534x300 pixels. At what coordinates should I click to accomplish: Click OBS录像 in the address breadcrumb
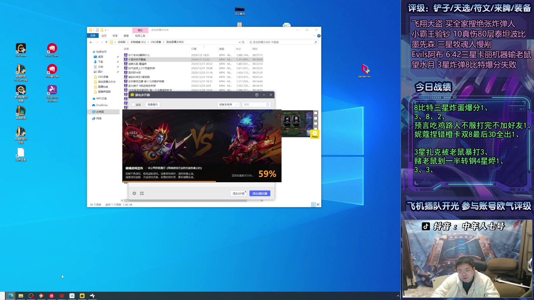pos(156,42)
